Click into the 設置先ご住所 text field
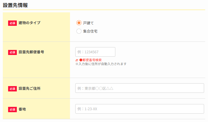Image resolution: width=208 pixels, height=122 pixels. [139, 88]
